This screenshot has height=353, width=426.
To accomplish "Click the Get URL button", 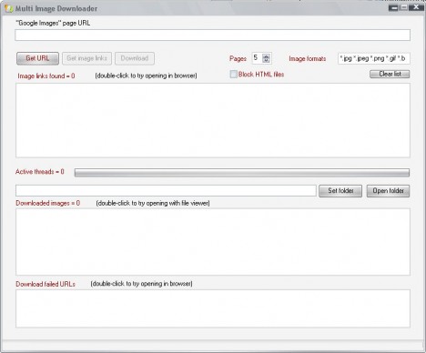I will (x=37, y=58).
